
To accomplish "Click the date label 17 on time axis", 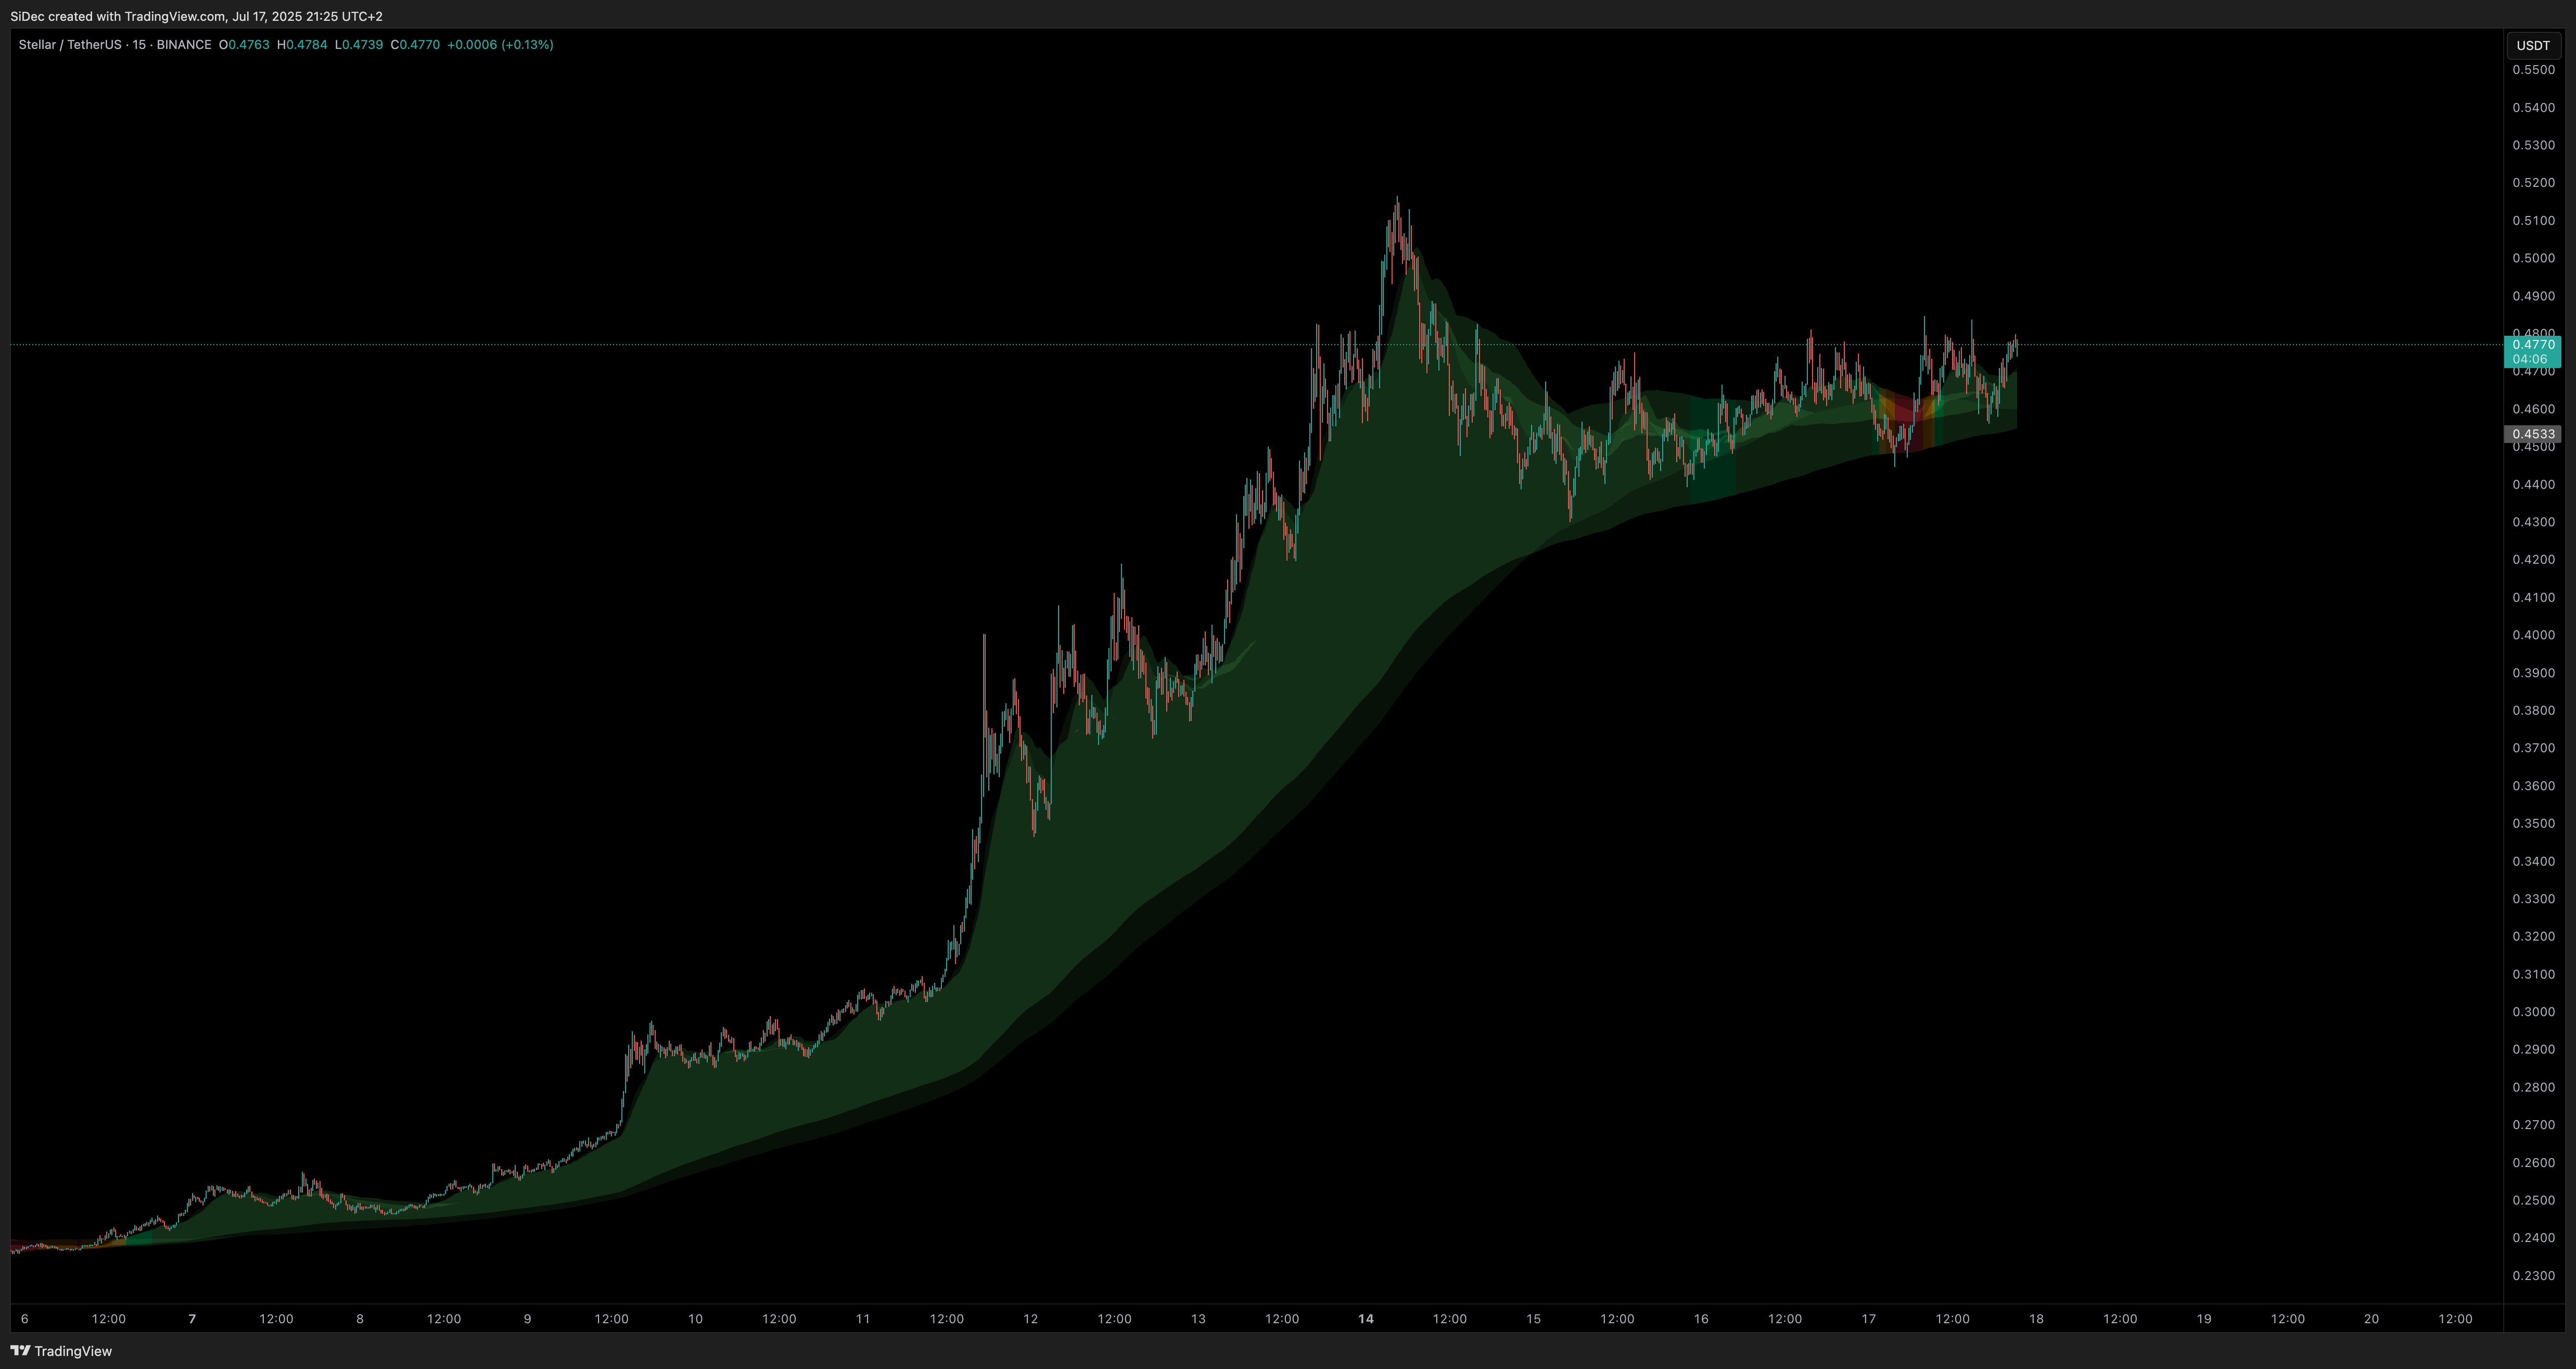I will pyautogui.click(x=1868, y=1319).
